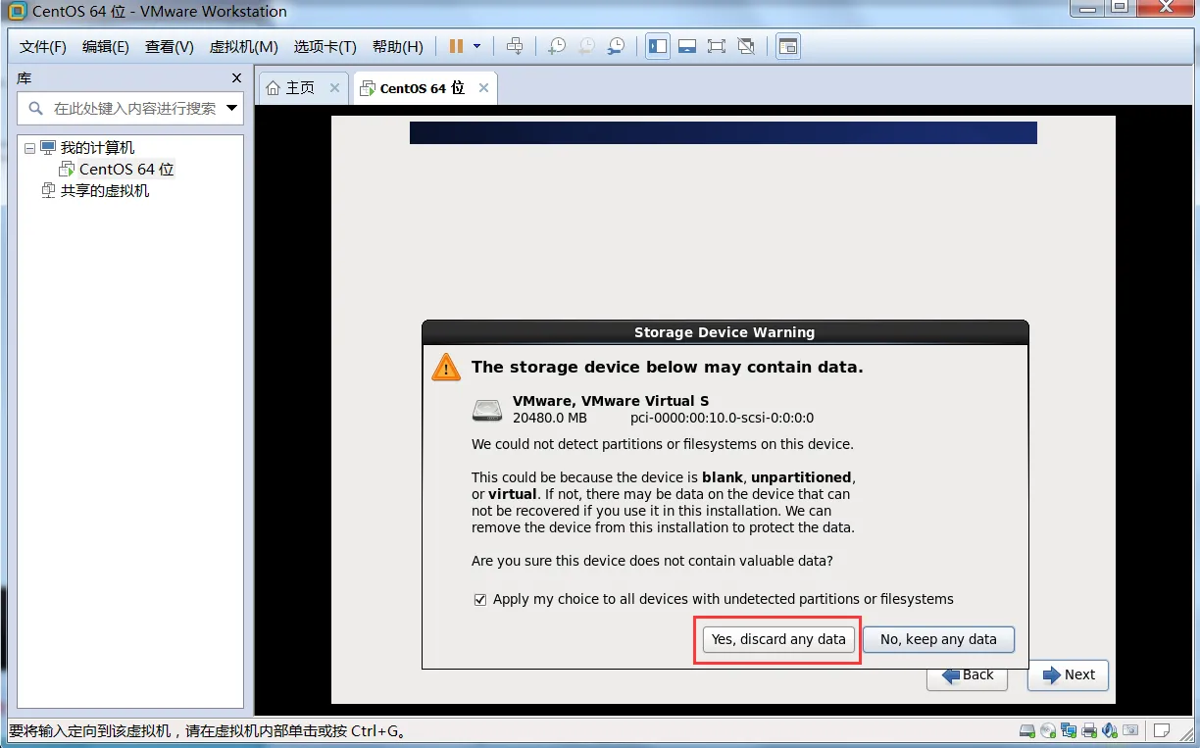Open the 虚拟机(M) menu

point(244,47)
